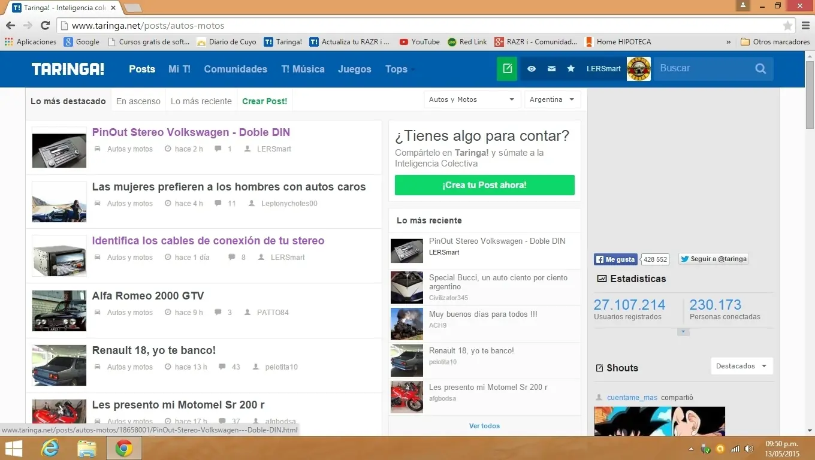This screenshot has width=815, height=460.
Task: Expand the Estadísticas panel with the small arrow
Action: point(683,332)
